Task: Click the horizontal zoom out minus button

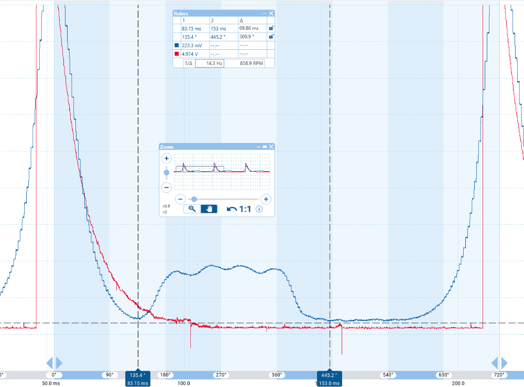Action: point(180,199)
